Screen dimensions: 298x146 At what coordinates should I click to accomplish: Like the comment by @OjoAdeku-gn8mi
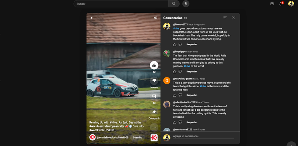(x=175, y=95)
